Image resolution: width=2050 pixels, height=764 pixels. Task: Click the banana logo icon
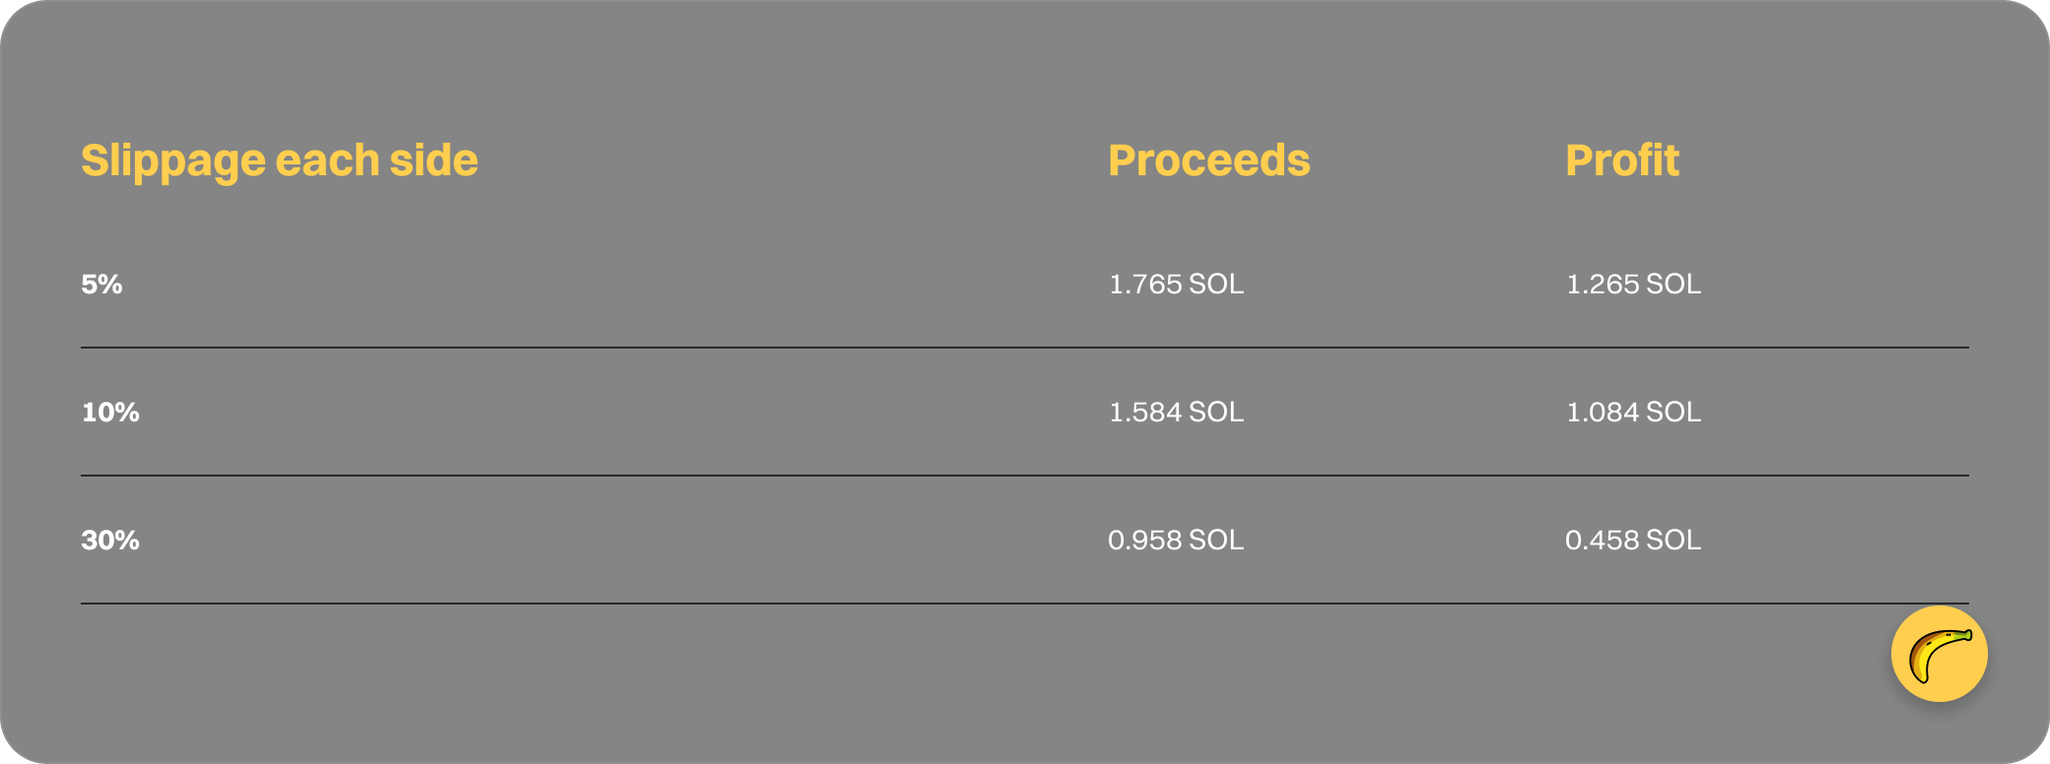pyautogui.click(x=1940, y=656)
